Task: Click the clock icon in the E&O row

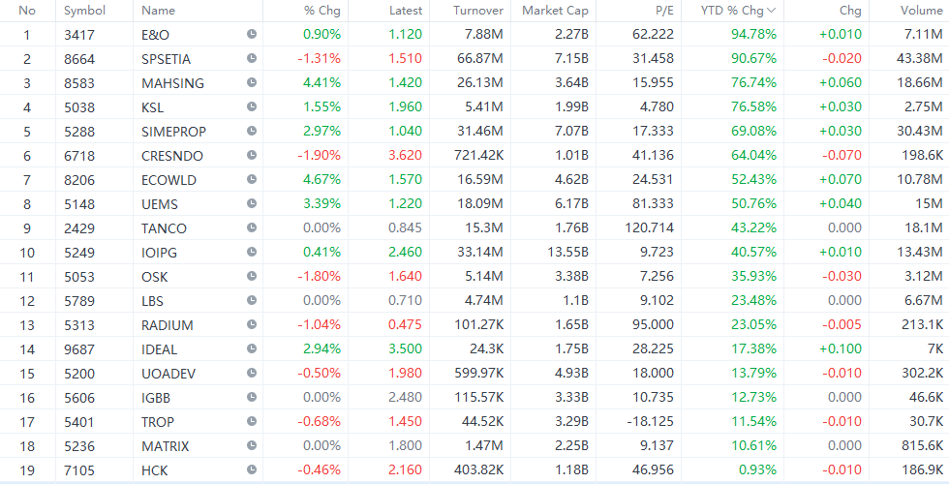Action: click(252, 35)
